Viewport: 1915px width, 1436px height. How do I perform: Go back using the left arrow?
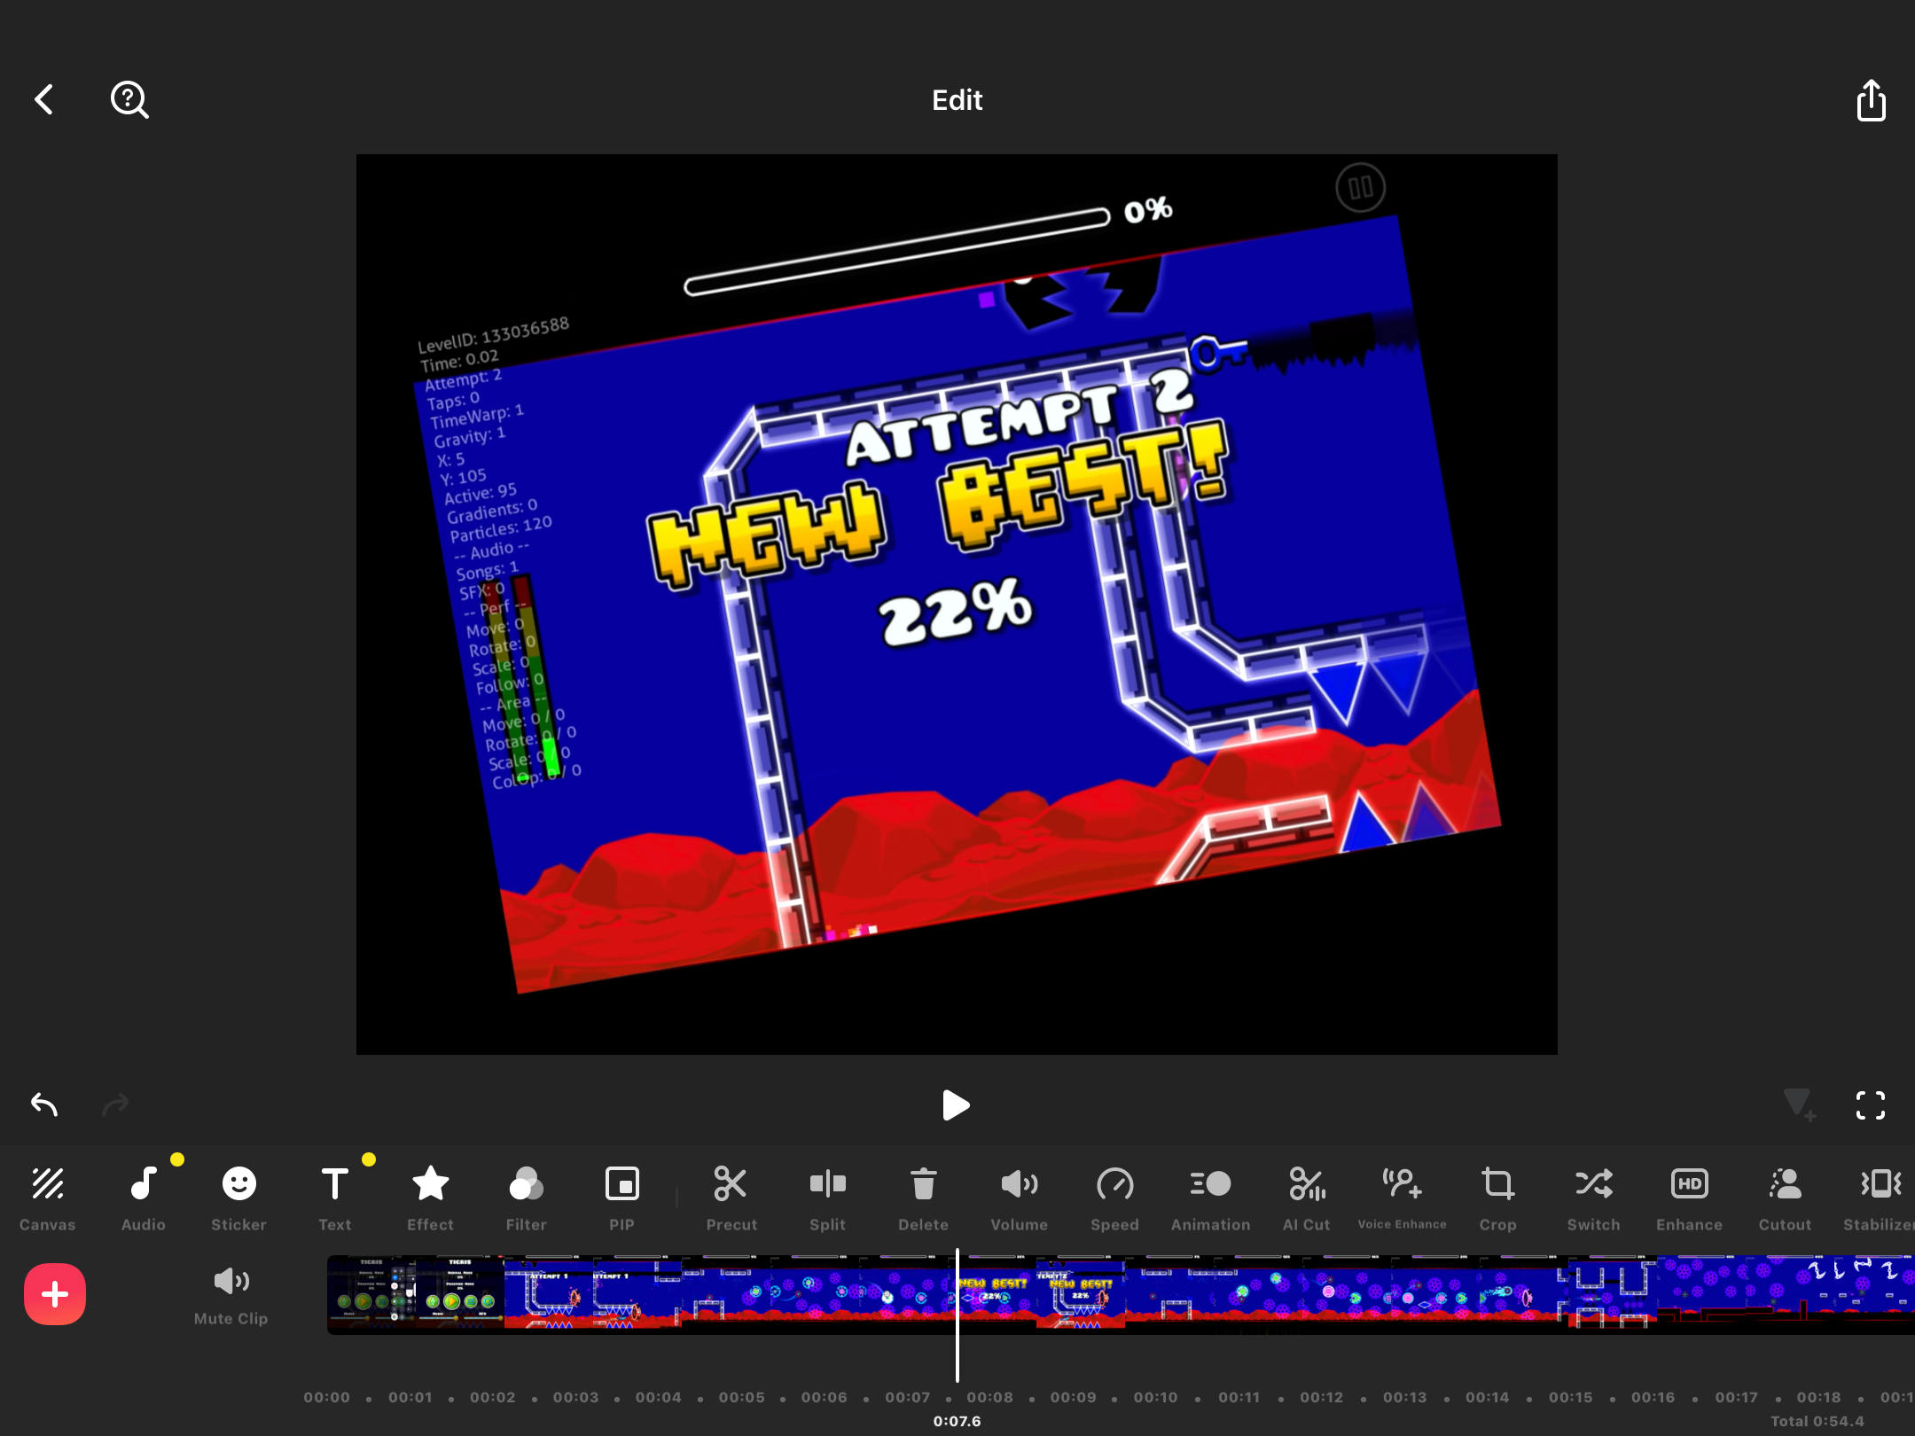(x=43, y=99)
